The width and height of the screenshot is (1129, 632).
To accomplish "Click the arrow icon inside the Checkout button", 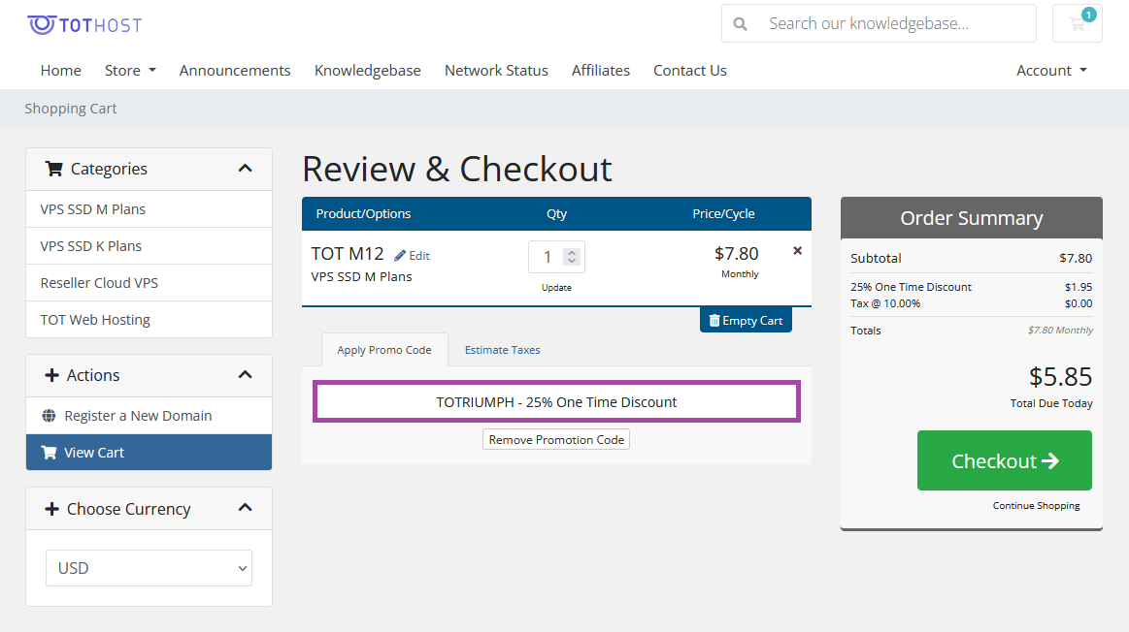I will pyautogui.click(x=1052, y=459).
